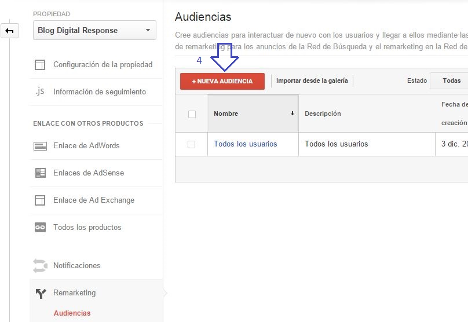This screenshot has height=322, width=468.
Task: Click the Nombre sort arrow icon
Action: pos(292,114)
